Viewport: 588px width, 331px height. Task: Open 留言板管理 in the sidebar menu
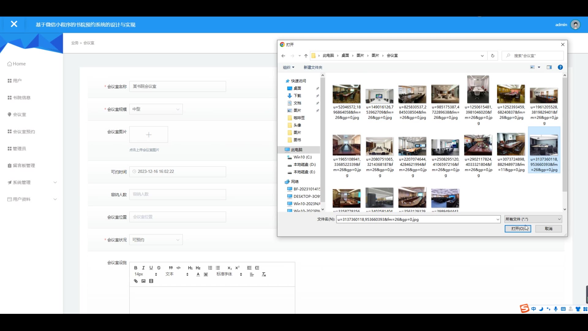click(x=24, y=165)
